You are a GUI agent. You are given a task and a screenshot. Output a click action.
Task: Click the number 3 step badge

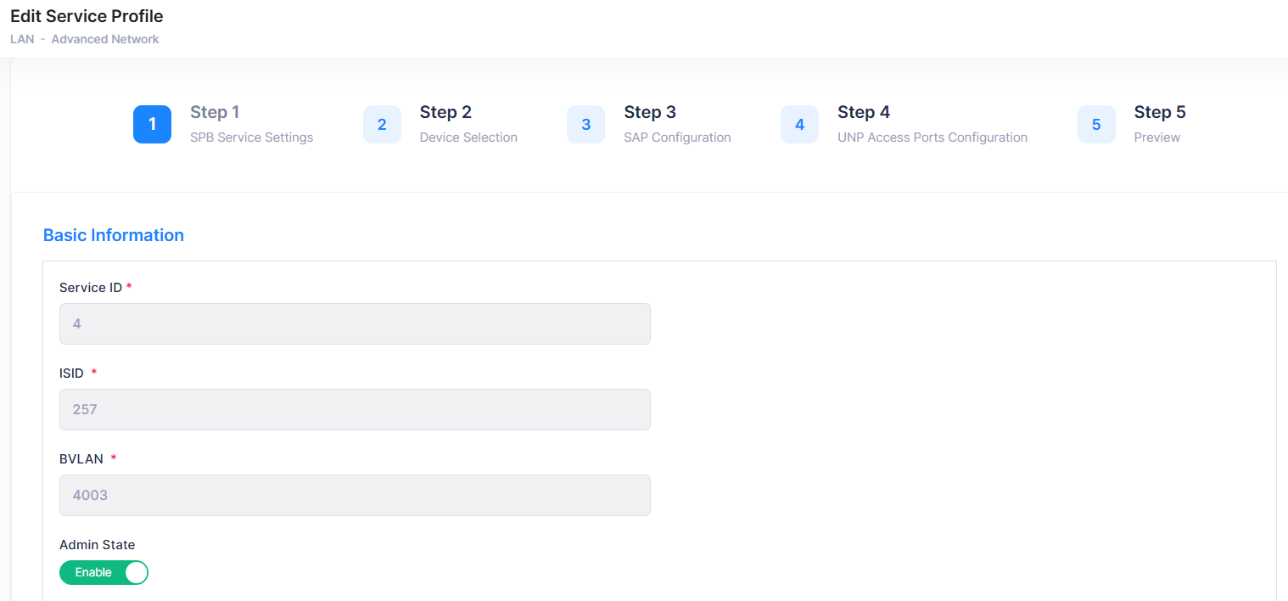pos(585,125)
